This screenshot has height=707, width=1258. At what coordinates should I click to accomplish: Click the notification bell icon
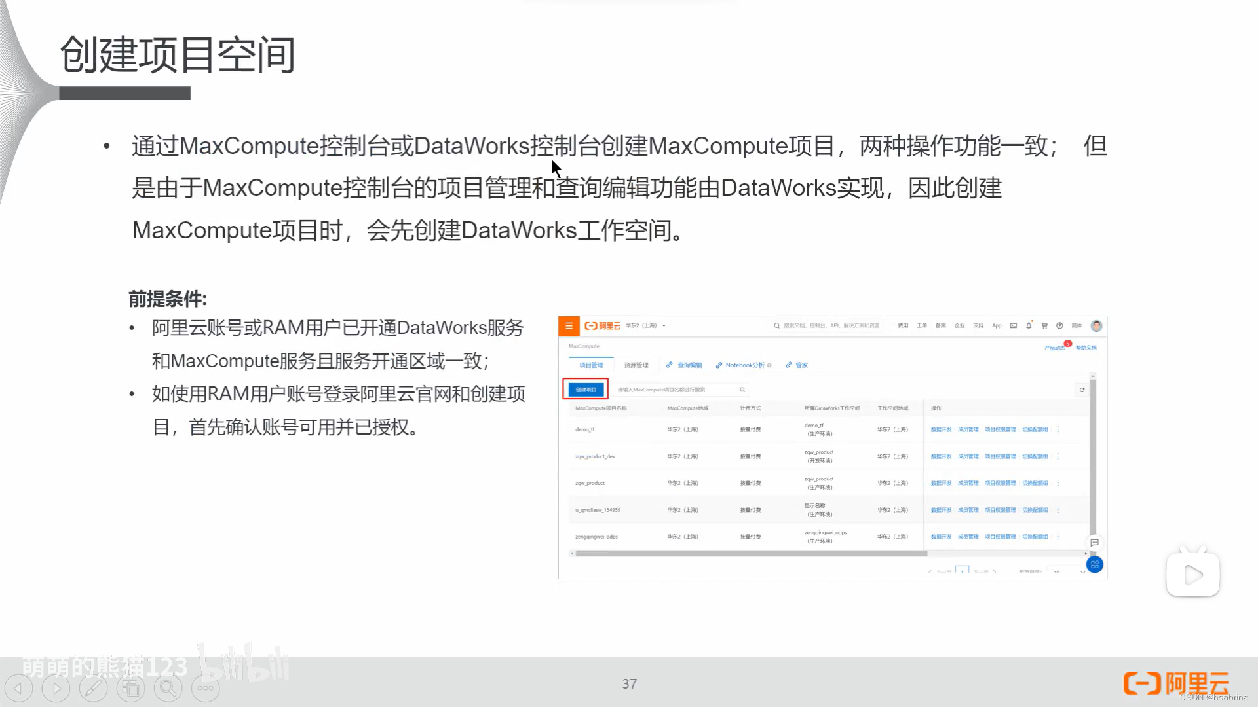1029,325
